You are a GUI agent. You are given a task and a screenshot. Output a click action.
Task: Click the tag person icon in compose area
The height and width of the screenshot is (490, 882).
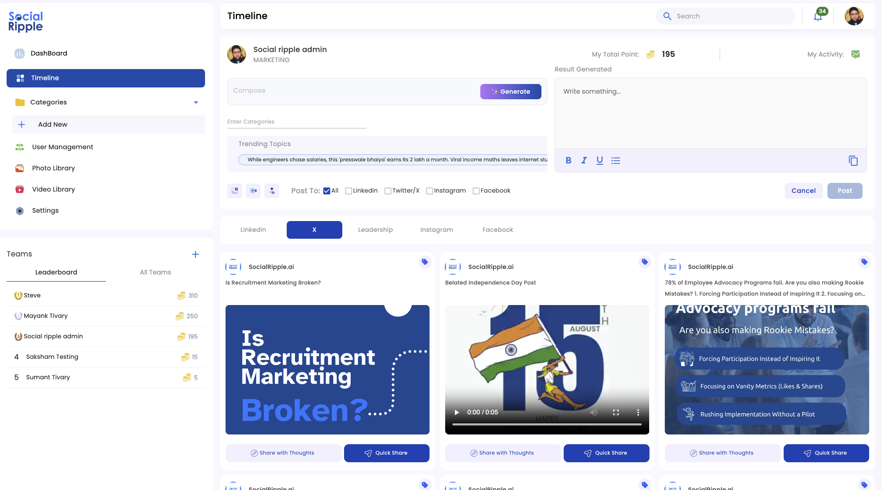click(272, 191)
